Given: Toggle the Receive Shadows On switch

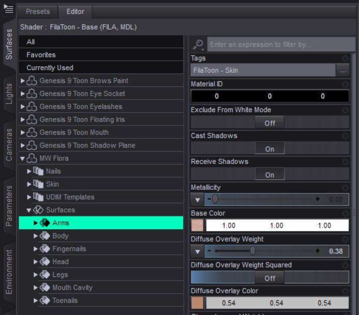Looking at the screenshot, I should pyautogui.click(x=270, y=174).
